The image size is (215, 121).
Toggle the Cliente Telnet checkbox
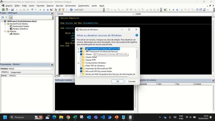81,57
